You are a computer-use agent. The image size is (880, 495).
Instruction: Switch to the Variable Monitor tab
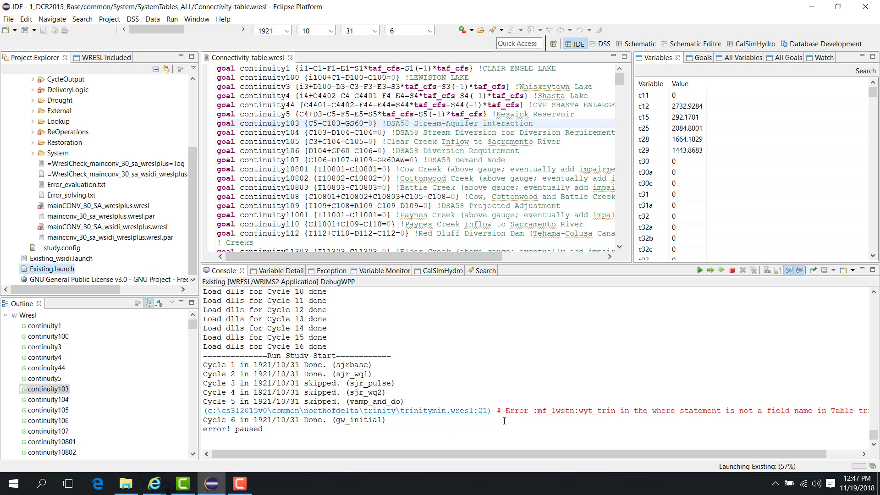click(x=380, y=271)
